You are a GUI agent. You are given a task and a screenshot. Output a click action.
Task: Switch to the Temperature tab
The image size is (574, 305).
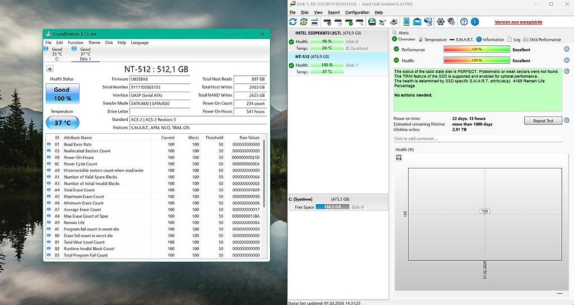(x=432, y=39)
